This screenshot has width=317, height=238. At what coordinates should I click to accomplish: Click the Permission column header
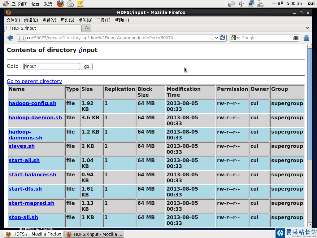coord(232,92)
